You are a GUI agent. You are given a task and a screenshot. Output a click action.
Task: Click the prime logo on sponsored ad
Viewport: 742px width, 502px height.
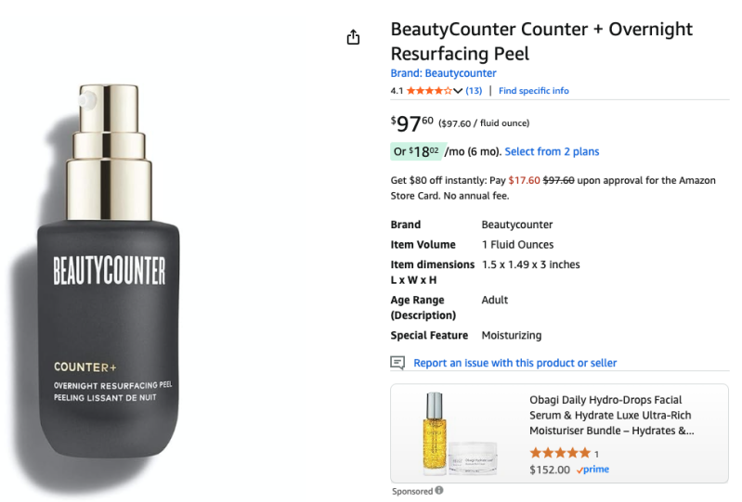point(592,470)
